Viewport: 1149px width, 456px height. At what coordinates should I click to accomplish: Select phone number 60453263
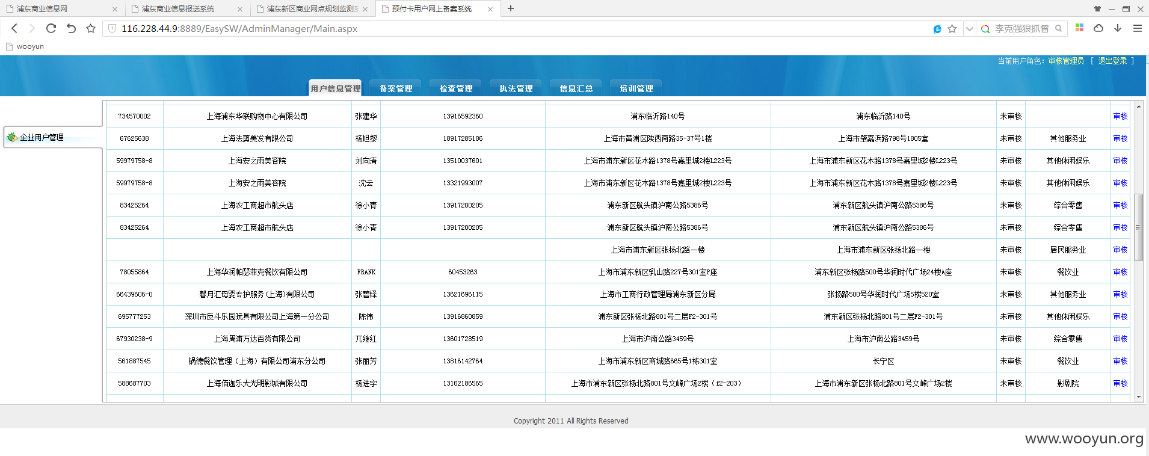click(463, 272)
